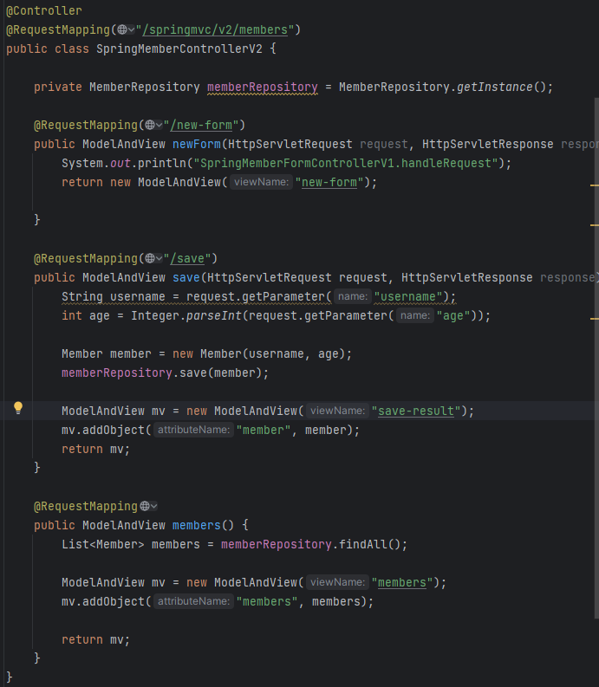Screen dimensions: 599x687
Task: Click the "age" string literal
Action: 453,316
